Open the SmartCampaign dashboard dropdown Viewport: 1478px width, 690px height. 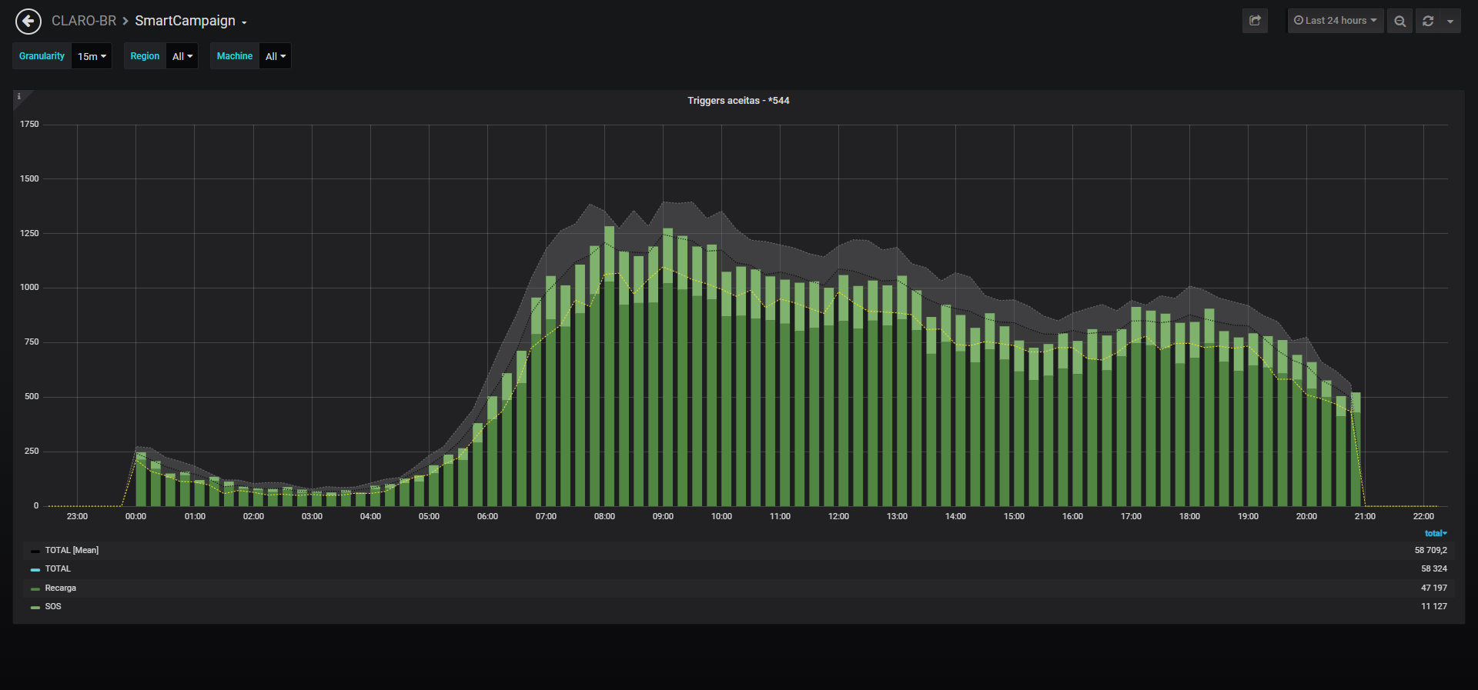[x=191, y=21]
